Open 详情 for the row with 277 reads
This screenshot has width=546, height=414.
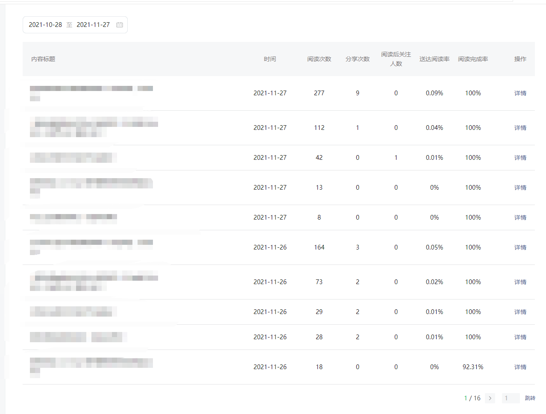pos(520,93)
